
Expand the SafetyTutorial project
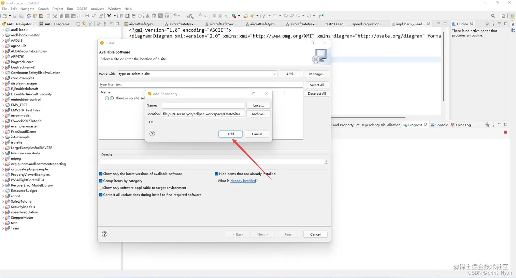tap(3, 201)
